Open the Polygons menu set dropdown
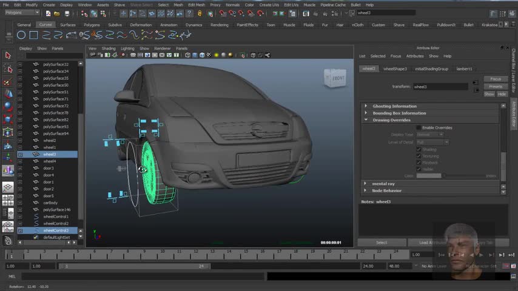 tap(22, 13)
